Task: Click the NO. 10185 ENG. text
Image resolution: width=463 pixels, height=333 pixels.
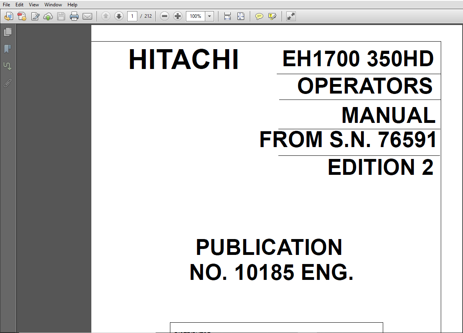Action: 271,272
